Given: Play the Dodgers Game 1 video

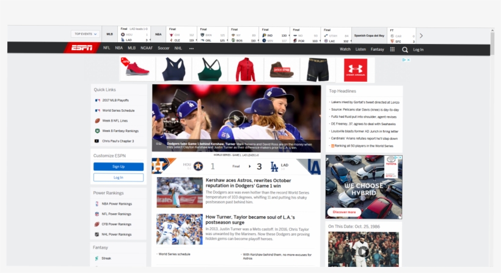Looking at the screenshot, I should (236, 118).
